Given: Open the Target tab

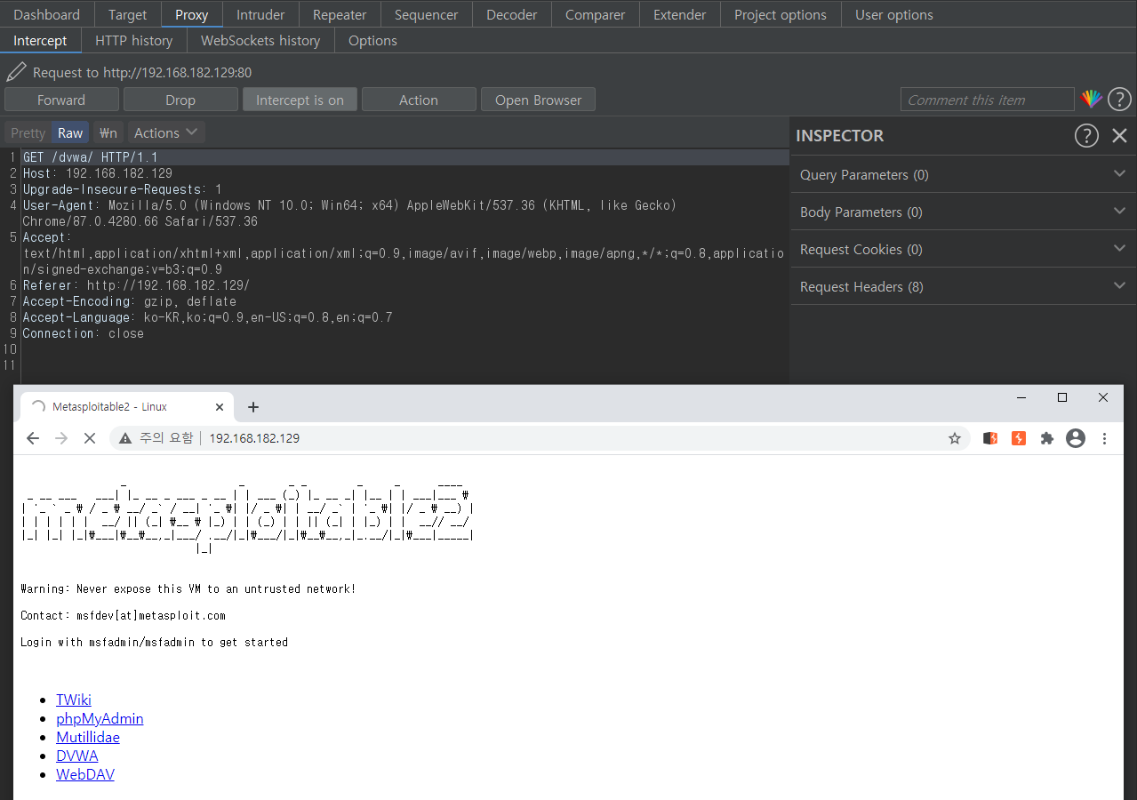Looking at the screenshot, I should click(128, 14).
